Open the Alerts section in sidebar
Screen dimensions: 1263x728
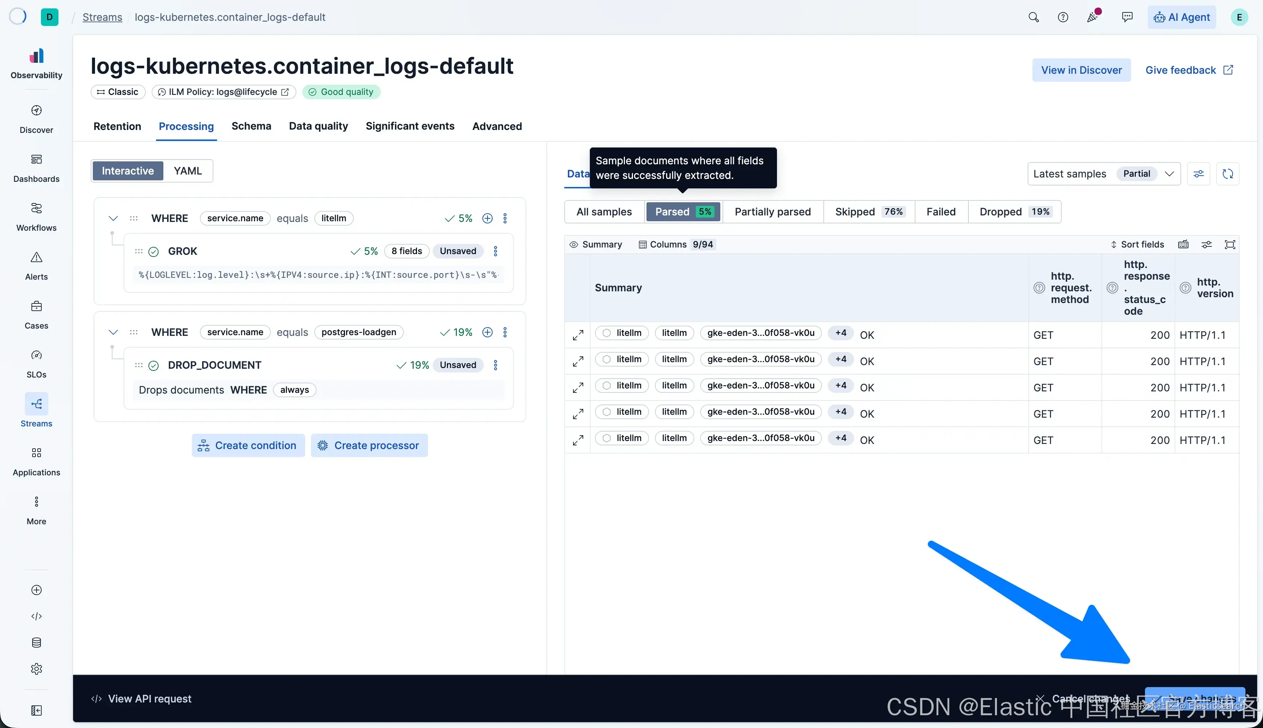coord(36,265)
